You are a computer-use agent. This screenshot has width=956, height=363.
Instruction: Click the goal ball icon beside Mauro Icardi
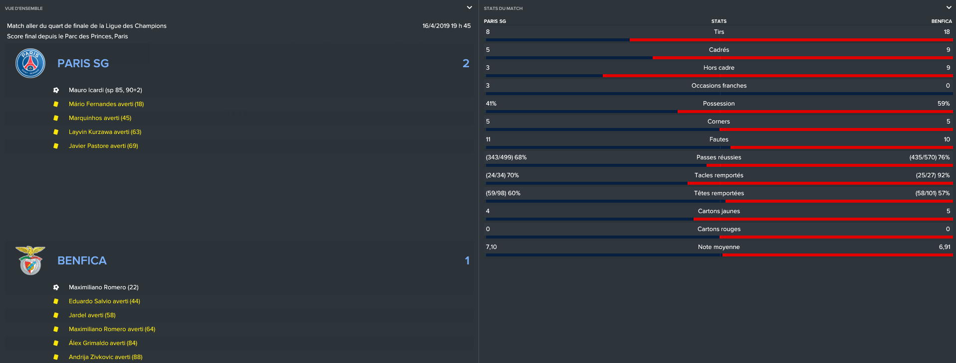click(x=56, y=90)
